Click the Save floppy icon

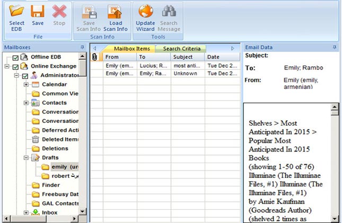[x=38, y=11]
